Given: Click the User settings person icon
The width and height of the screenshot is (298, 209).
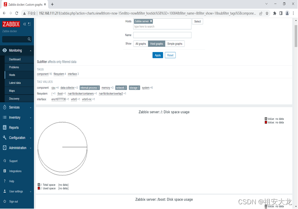Looking at the screenshot, I should (x=5, y=191).
